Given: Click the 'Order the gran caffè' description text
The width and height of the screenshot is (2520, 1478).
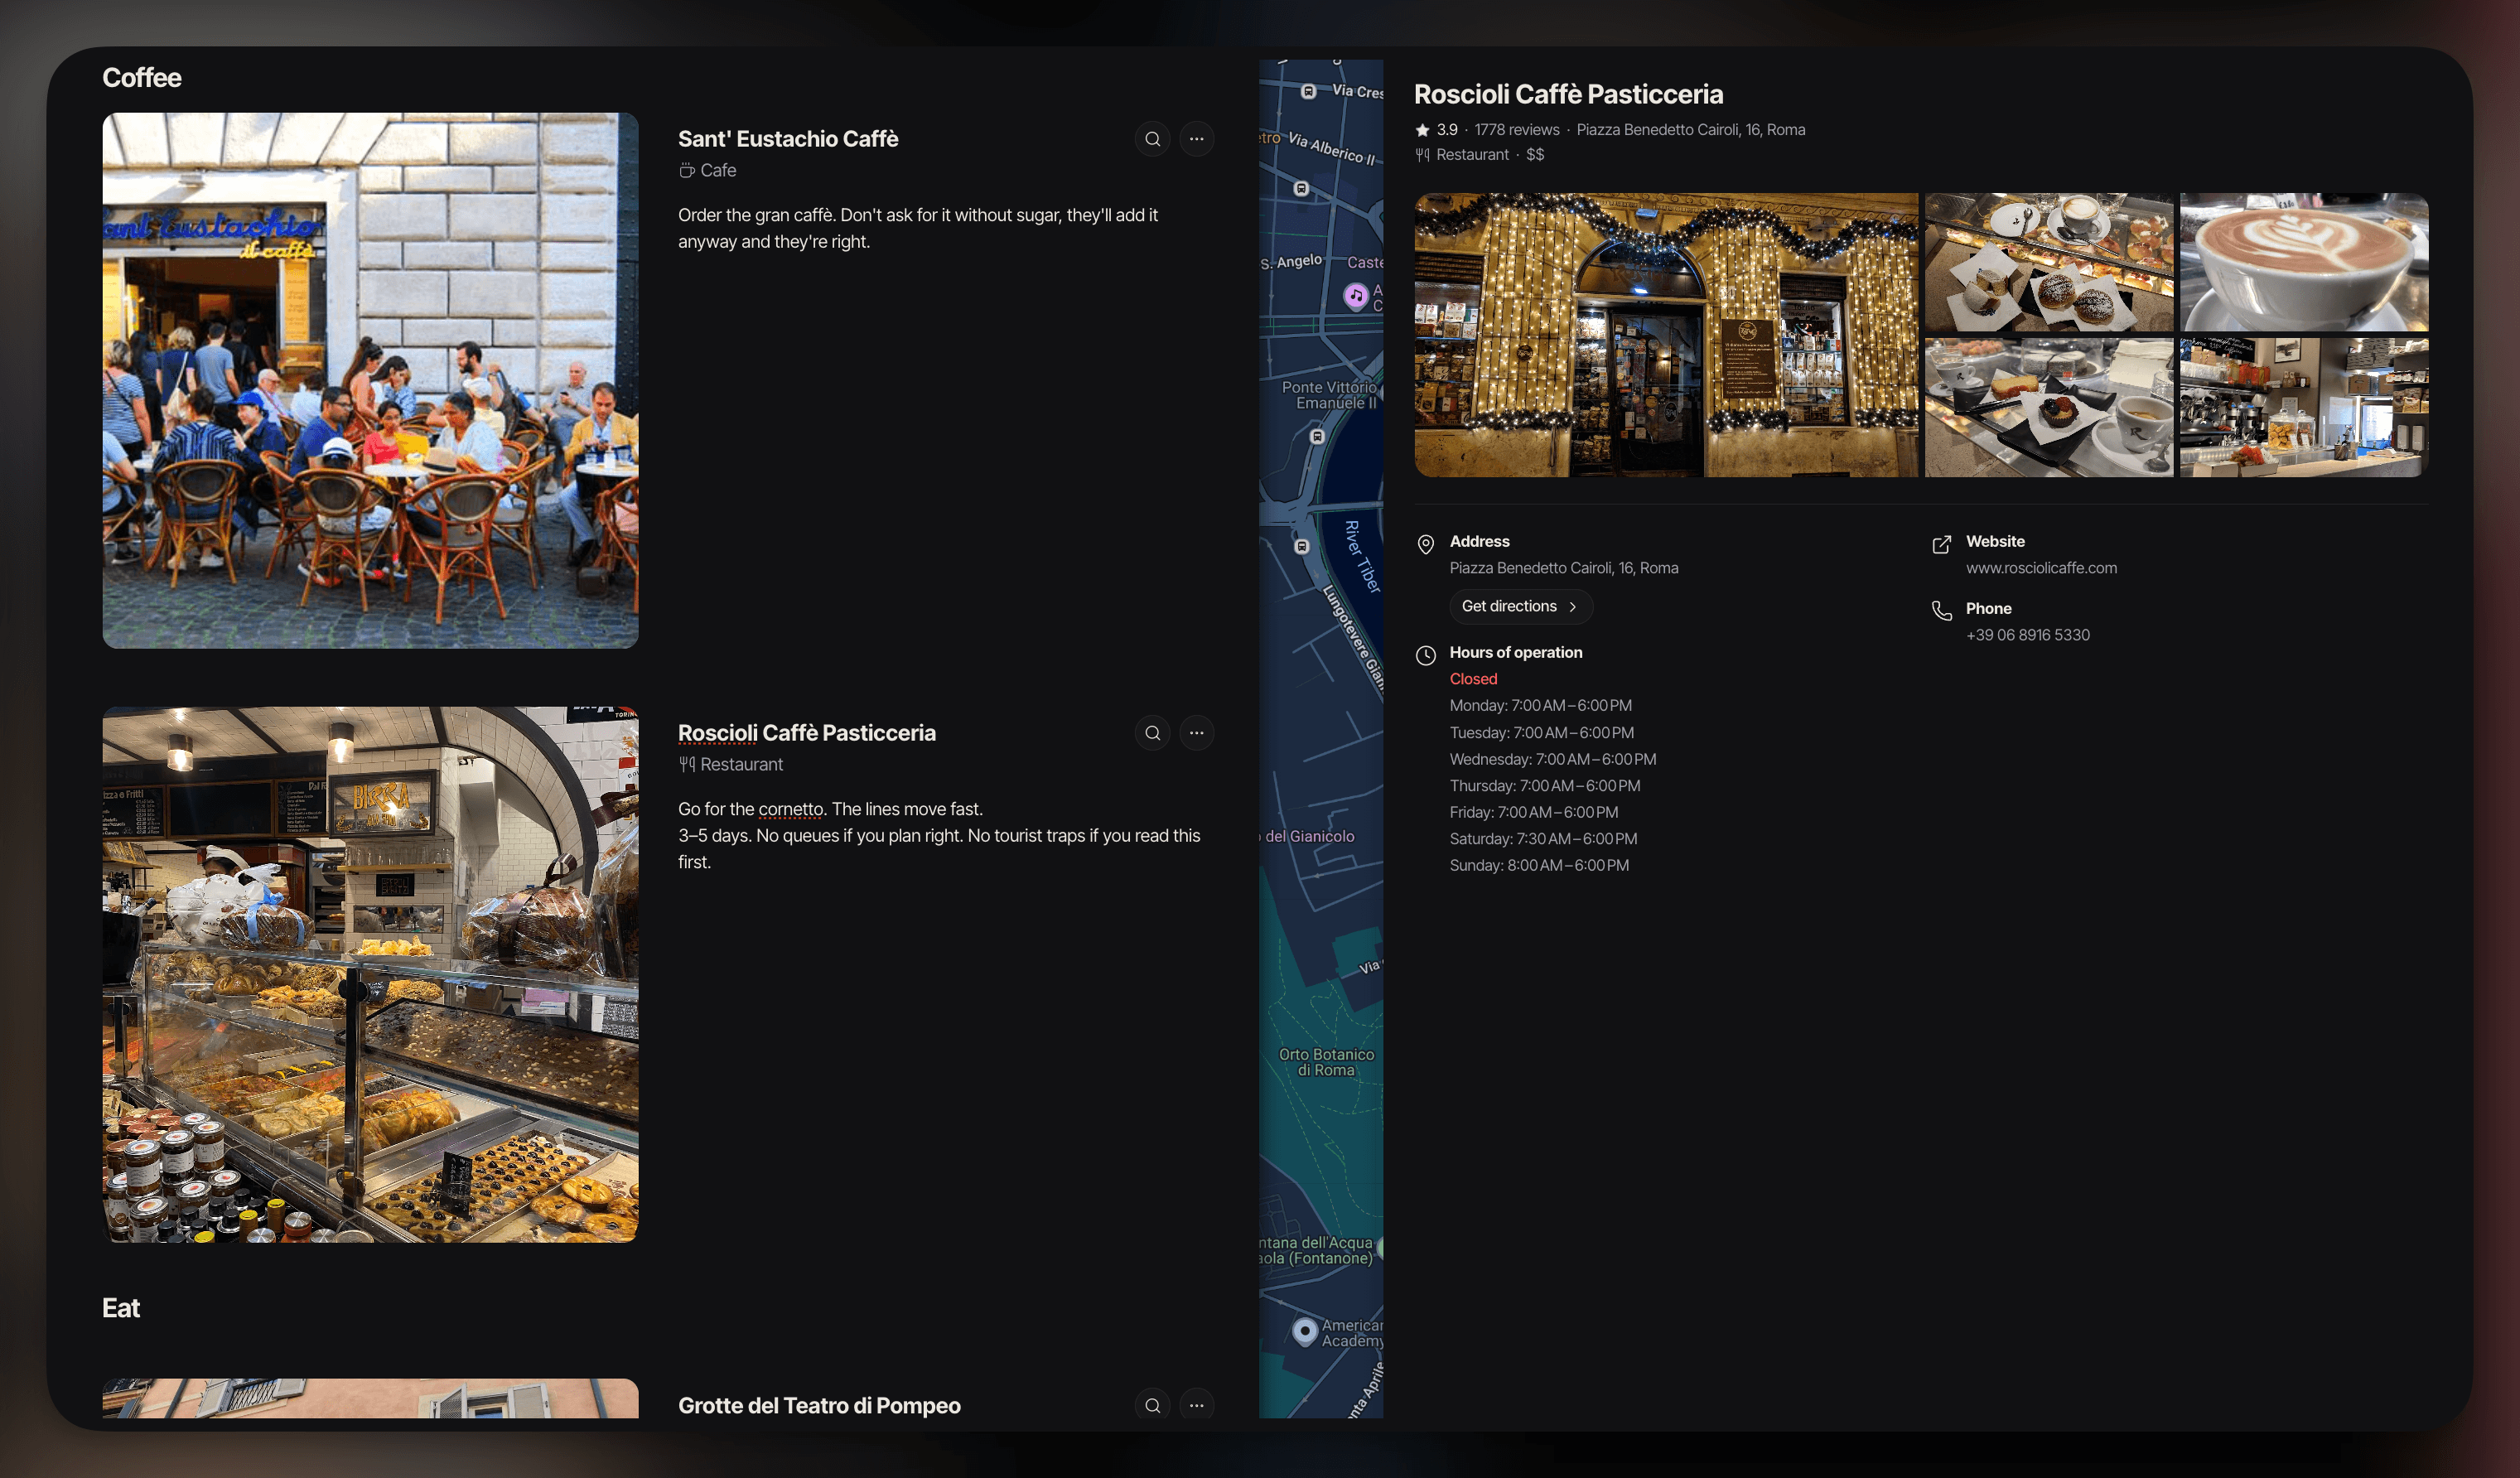Looking at the screenshot, I should pos(918,228).
